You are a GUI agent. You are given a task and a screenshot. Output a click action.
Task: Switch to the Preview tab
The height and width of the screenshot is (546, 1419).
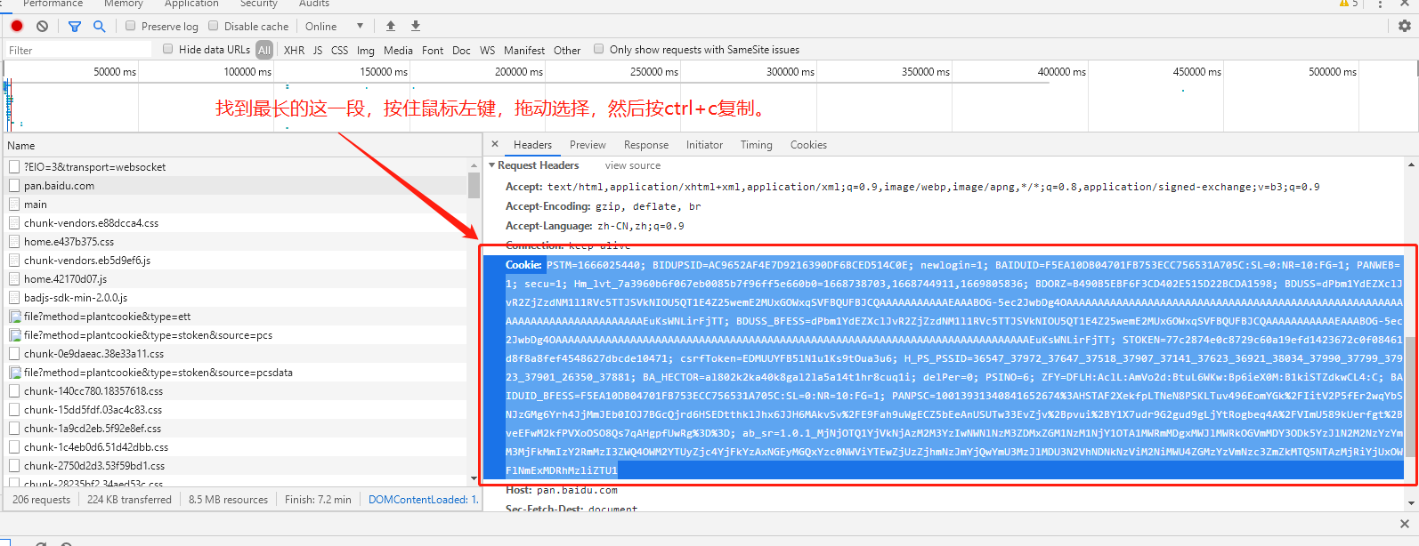pyautogui.click(x=588, y=144)
